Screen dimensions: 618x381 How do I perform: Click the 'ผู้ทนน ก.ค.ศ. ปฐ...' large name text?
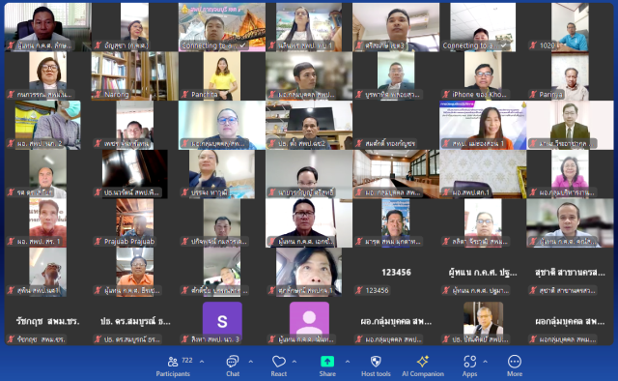(x=483, y=272)
